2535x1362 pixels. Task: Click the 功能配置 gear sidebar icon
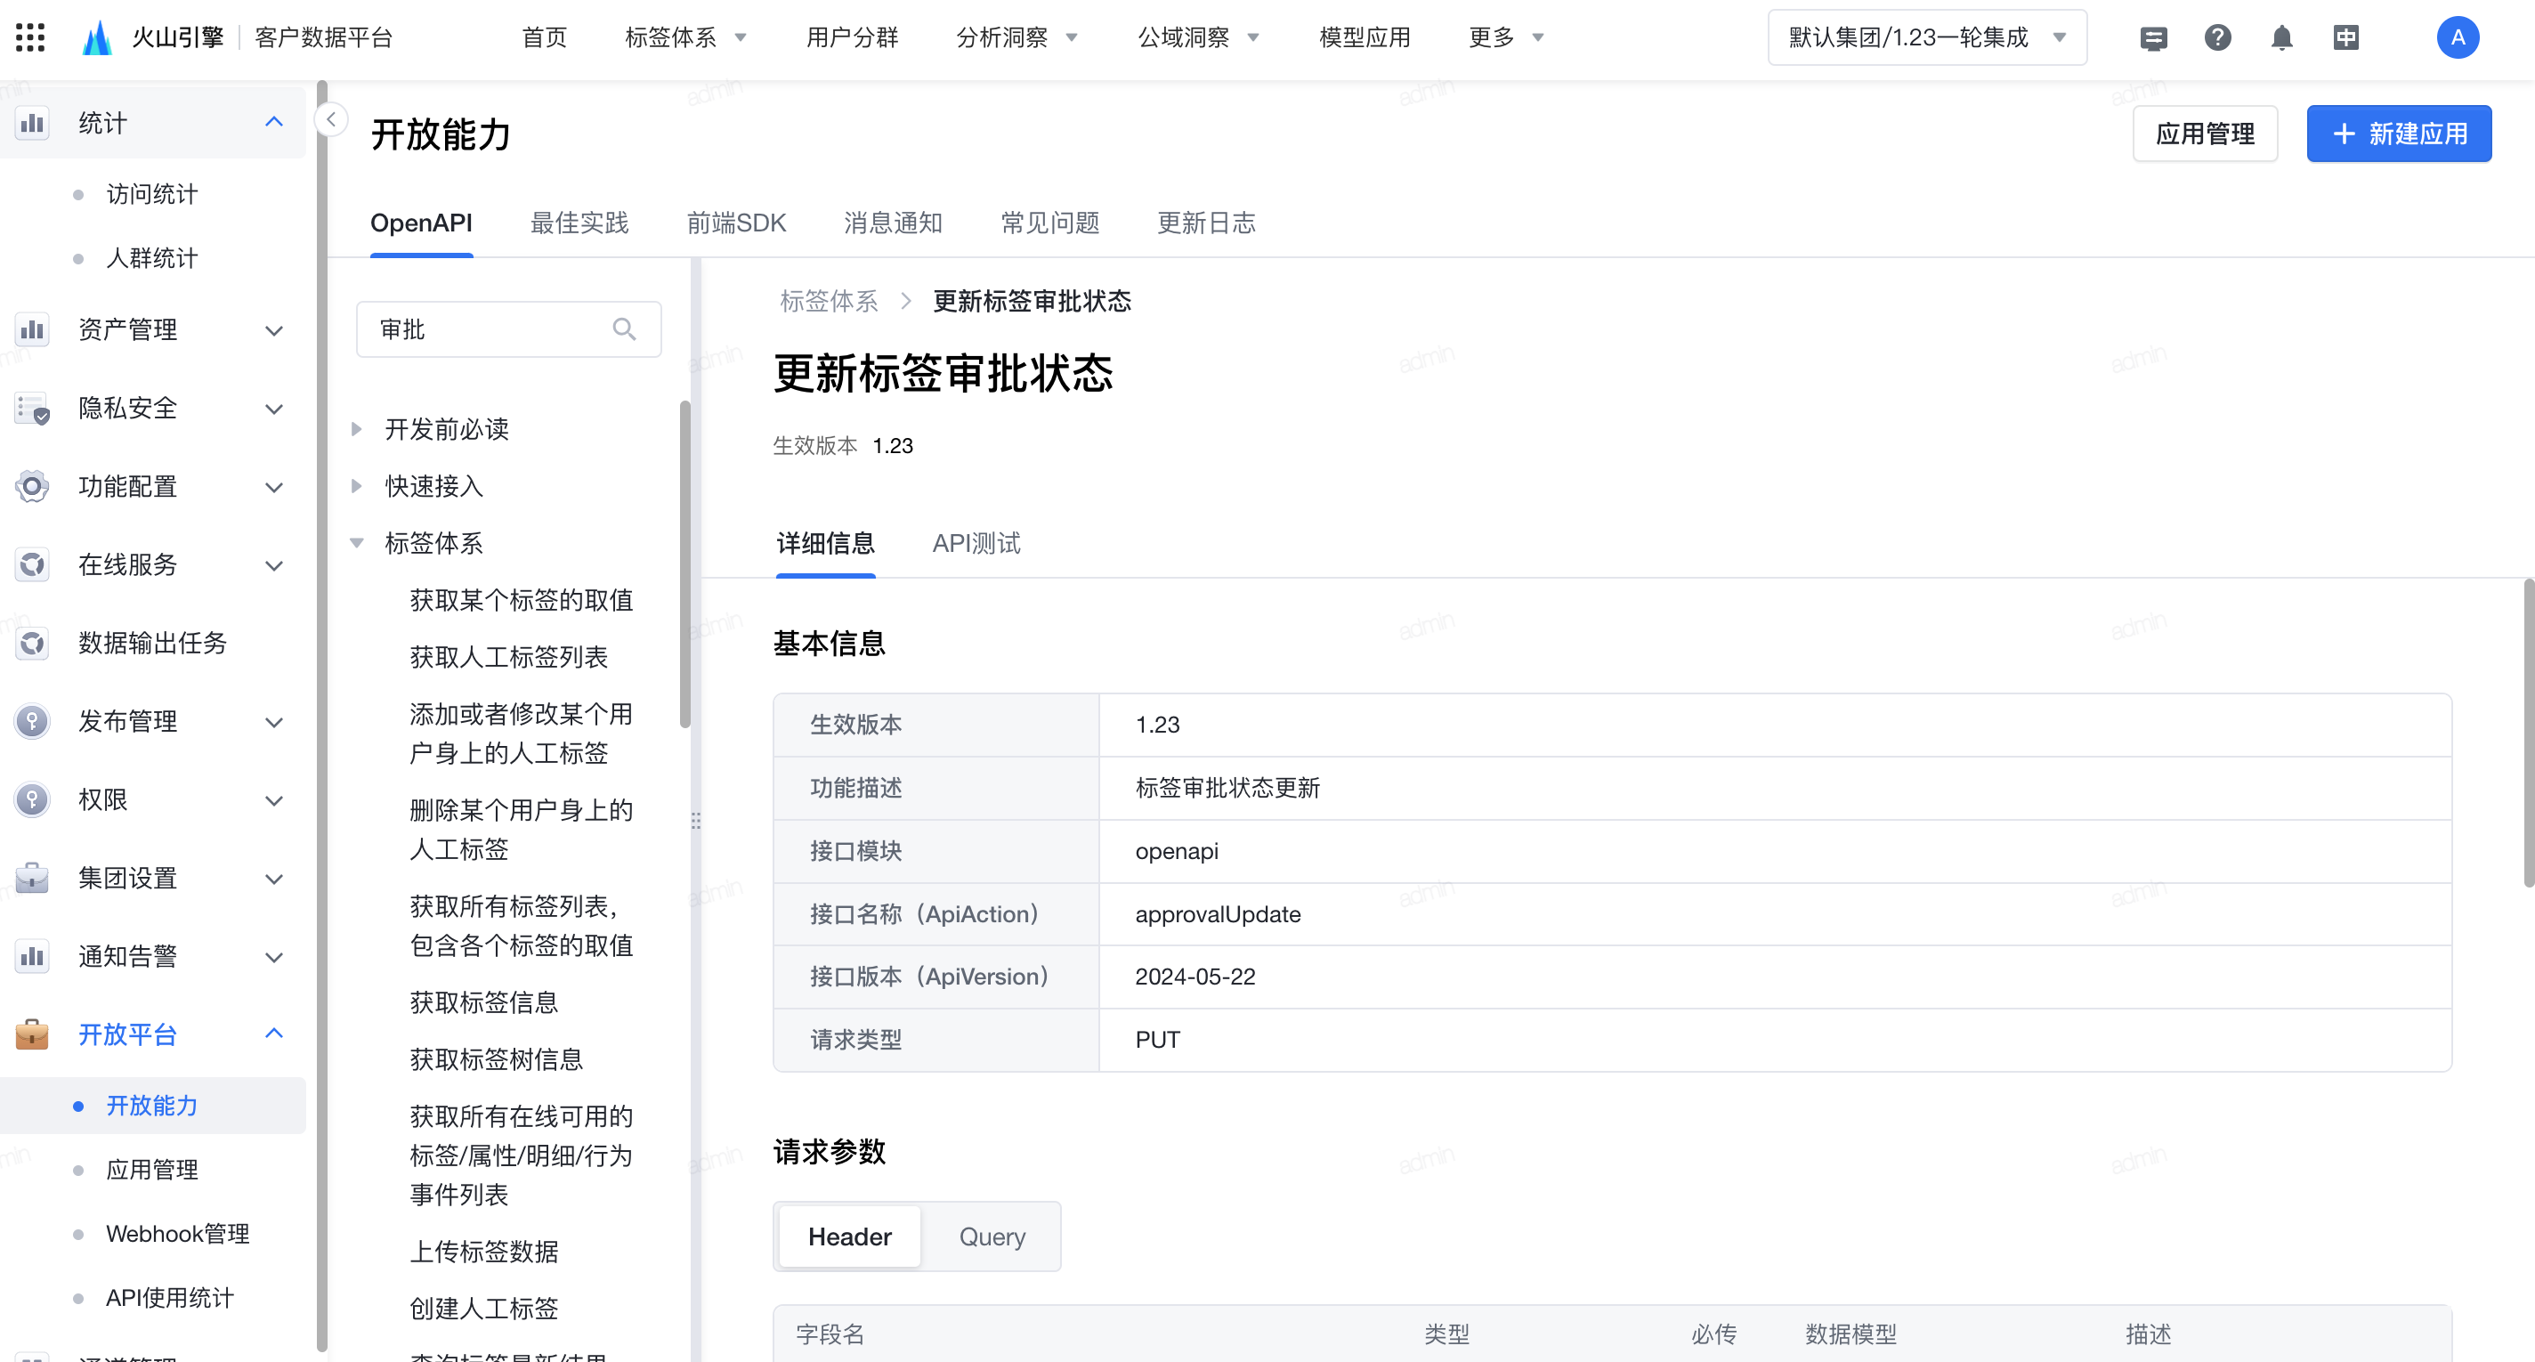pos(32,486)
